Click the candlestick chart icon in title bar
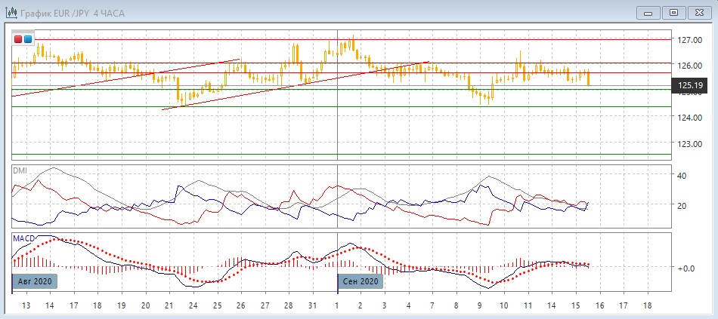 point(11,12)
